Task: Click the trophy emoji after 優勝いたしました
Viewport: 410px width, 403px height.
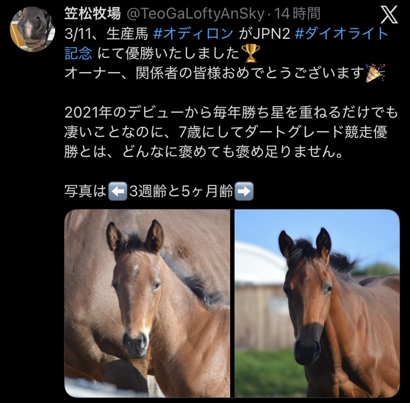Action: [250, 54]
